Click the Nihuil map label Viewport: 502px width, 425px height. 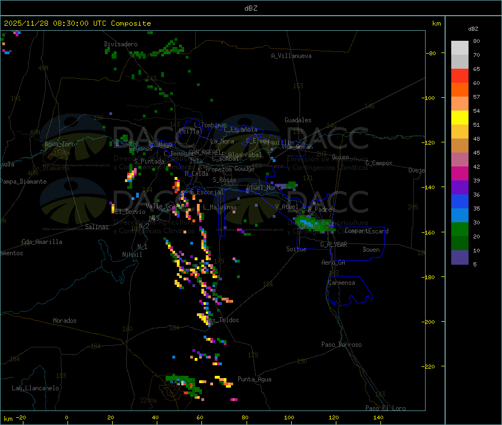tap(132, 255)
